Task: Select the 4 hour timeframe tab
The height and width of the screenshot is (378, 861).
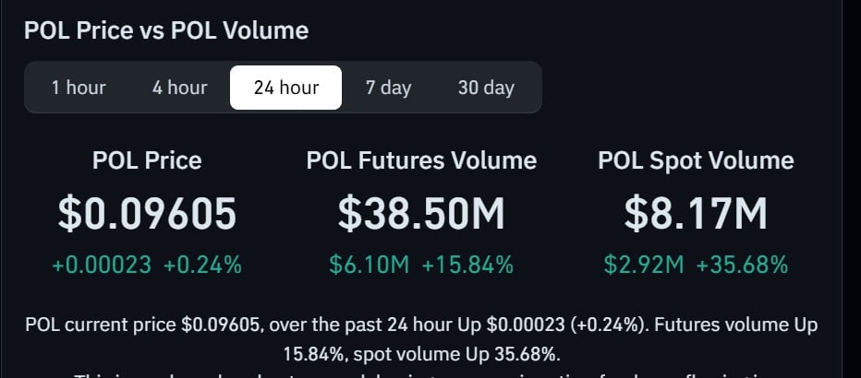Action: (179, 88)
